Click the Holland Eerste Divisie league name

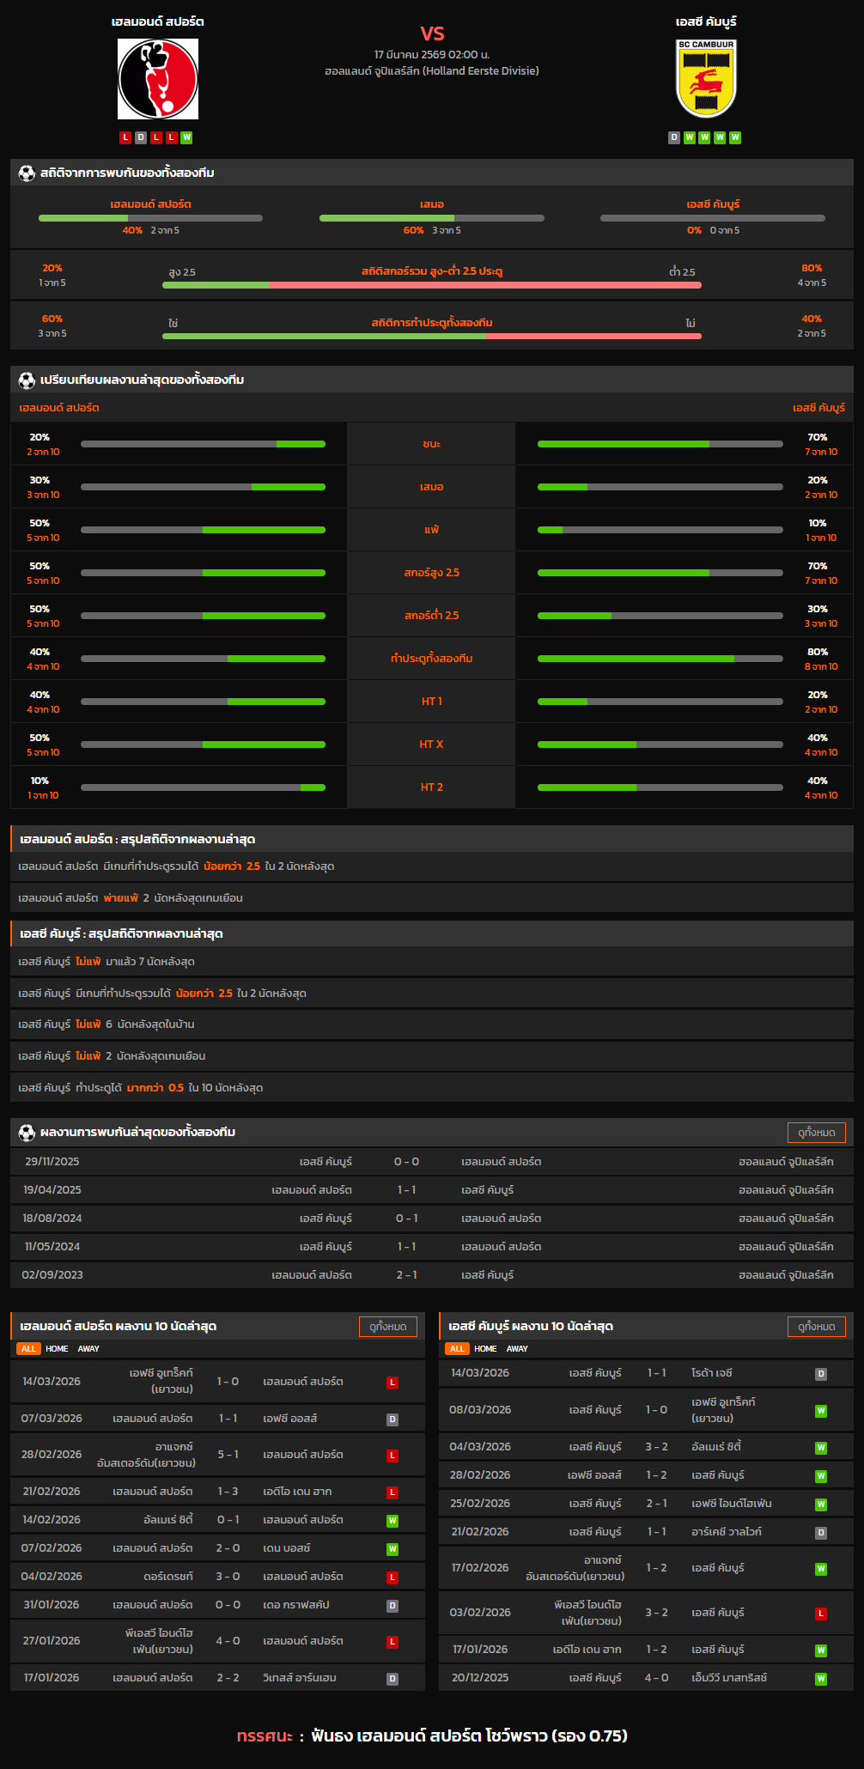[x=431, y=71]
